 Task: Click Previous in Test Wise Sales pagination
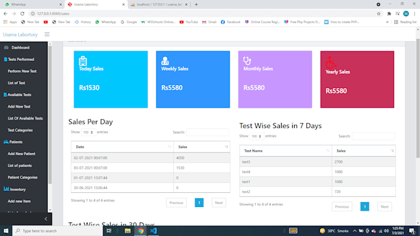[x=342, y=206]
